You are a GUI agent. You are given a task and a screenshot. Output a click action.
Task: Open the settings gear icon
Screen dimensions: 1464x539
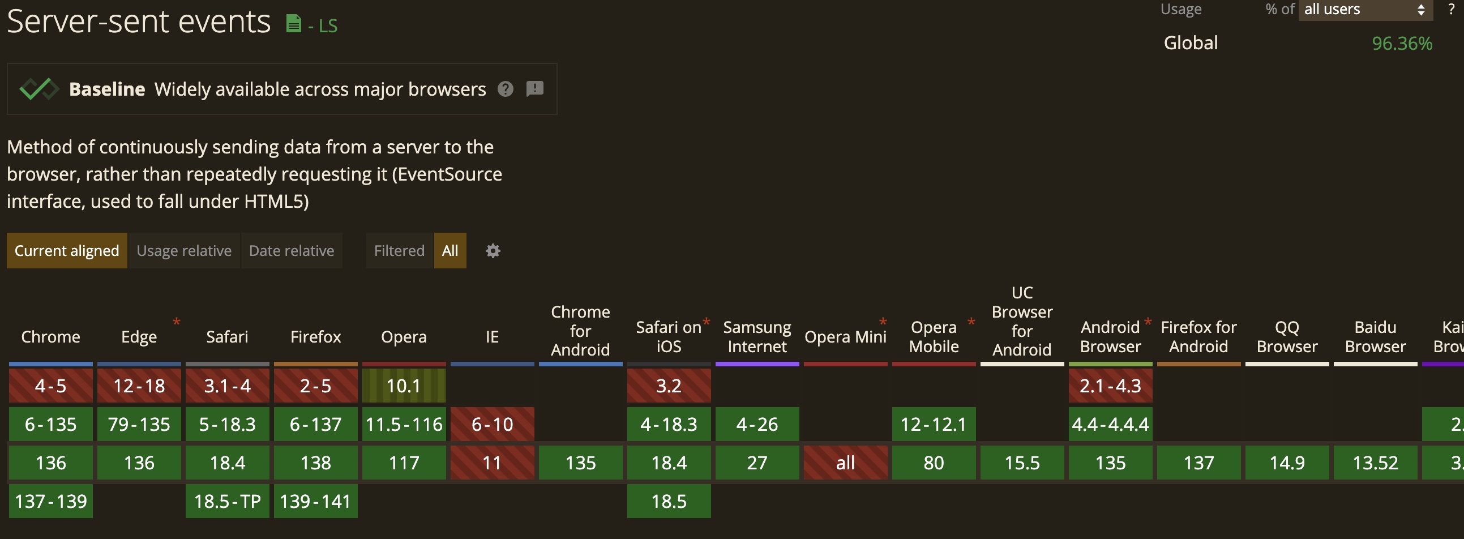[x=493, y=251]
